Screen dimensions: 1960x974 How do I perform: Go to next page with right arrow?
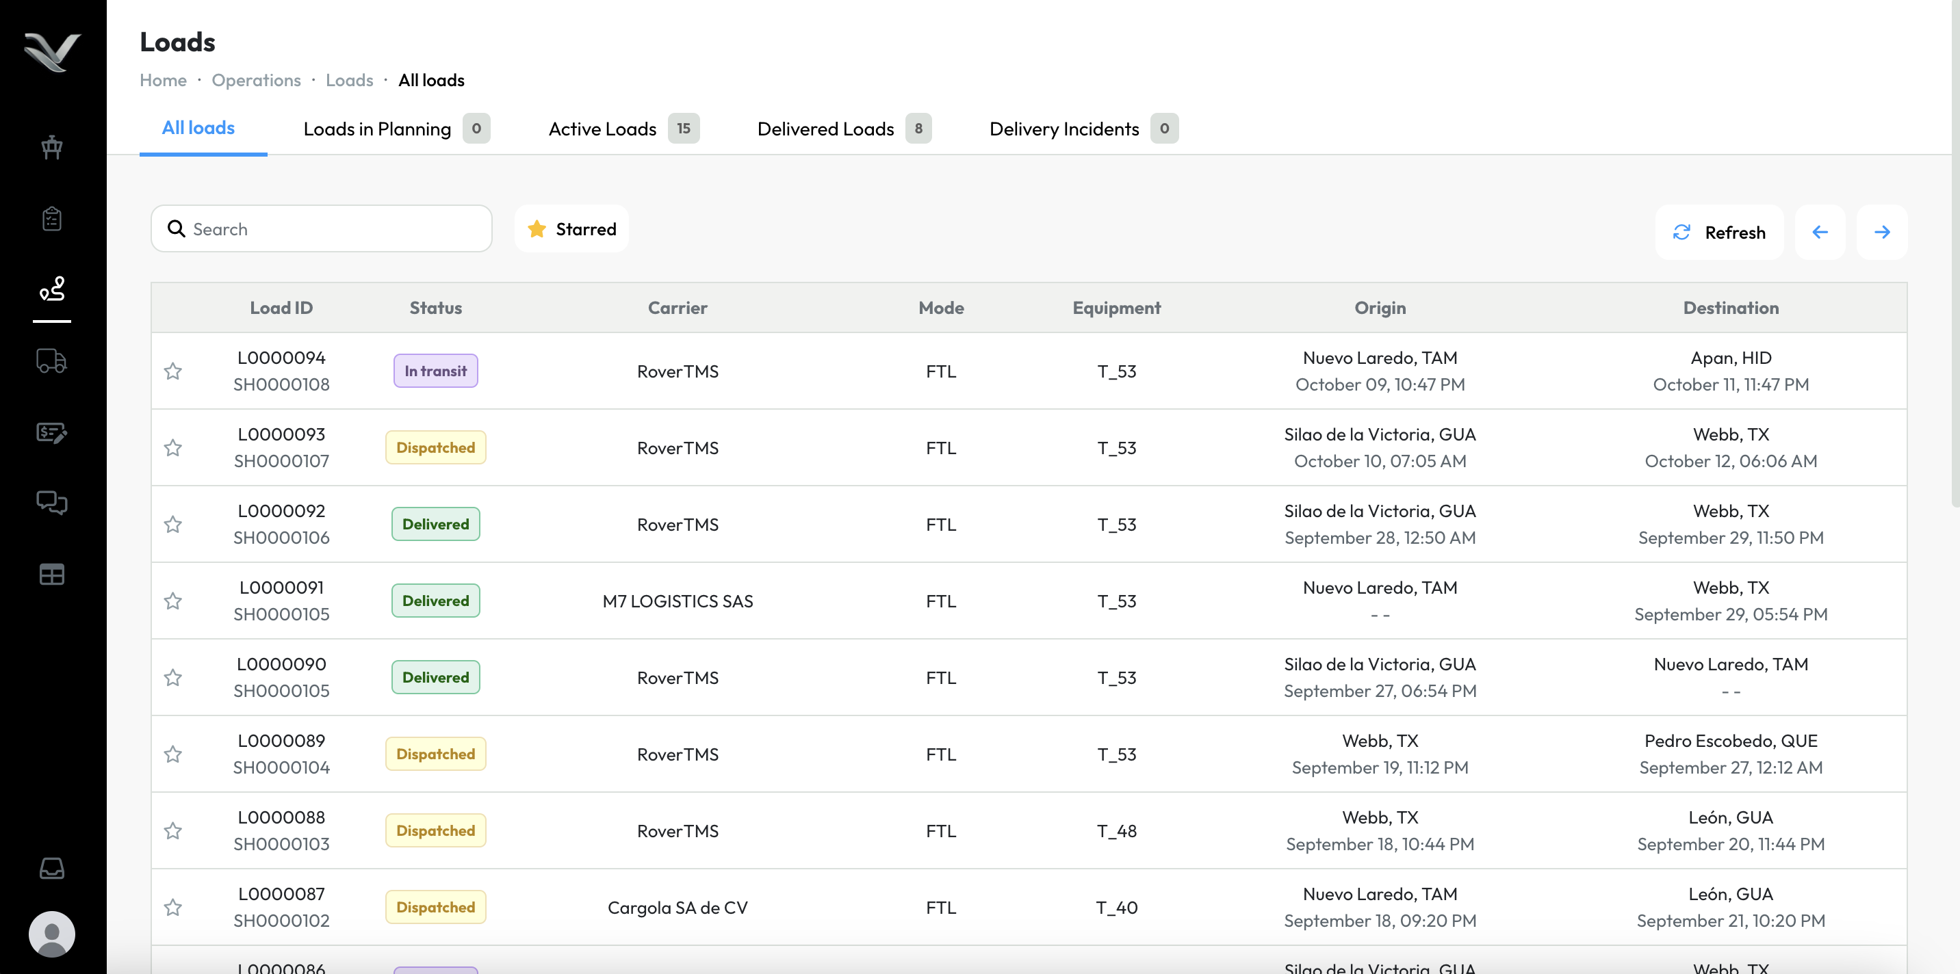click(1881, 232)
